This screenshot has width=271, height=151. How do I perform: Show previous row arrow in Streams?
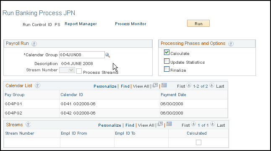pyautogui.click(x=193, y=124)
